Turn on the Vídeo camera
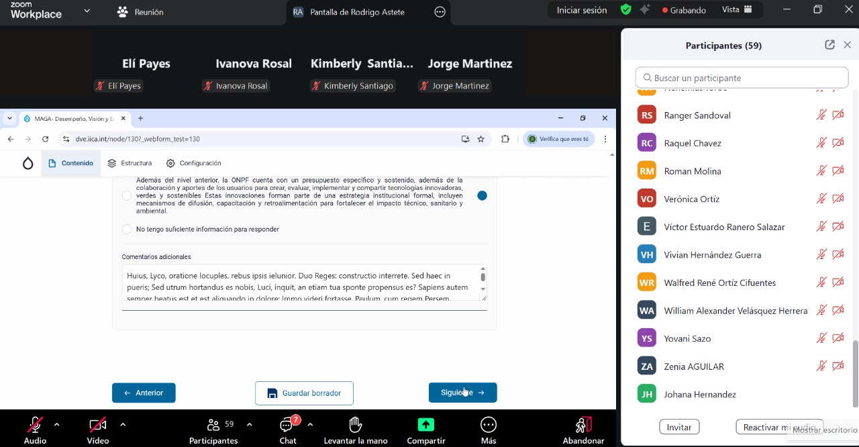Screen dimensions: 859x447 [97, 425]
